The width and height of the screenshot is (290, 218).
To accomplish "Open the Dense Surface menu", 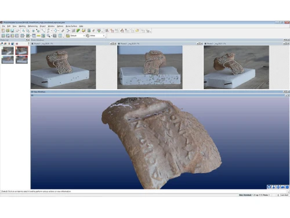I will [71, 26].
